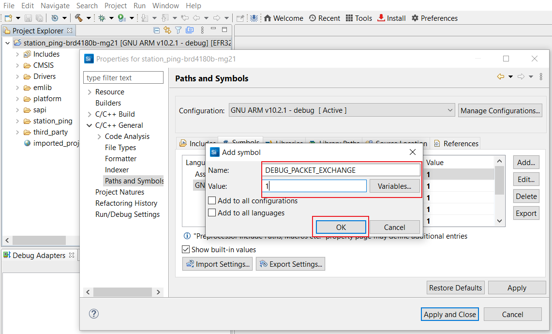Collapse the C/C++ General section
The image size is (552, 334).
pos(90,125)
